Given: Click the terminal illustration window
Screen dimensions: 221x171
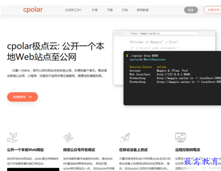Looking at the screenshot, I should [x=172, y=78].
